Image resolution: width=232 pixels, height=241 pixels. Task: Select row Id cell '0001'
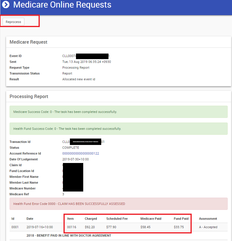tap(15, 227)
